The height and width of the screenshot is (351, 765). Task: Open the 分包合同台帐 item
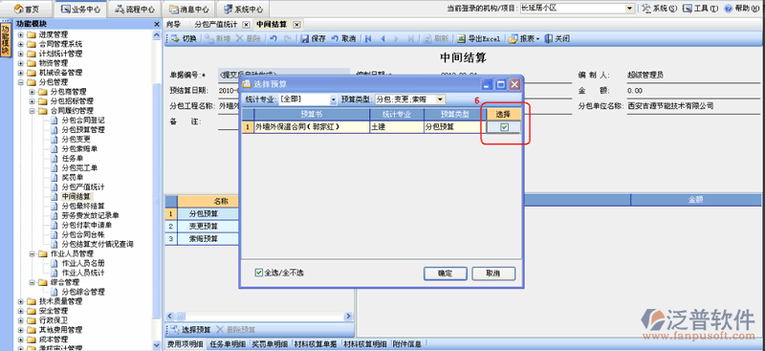click(83, 234)
